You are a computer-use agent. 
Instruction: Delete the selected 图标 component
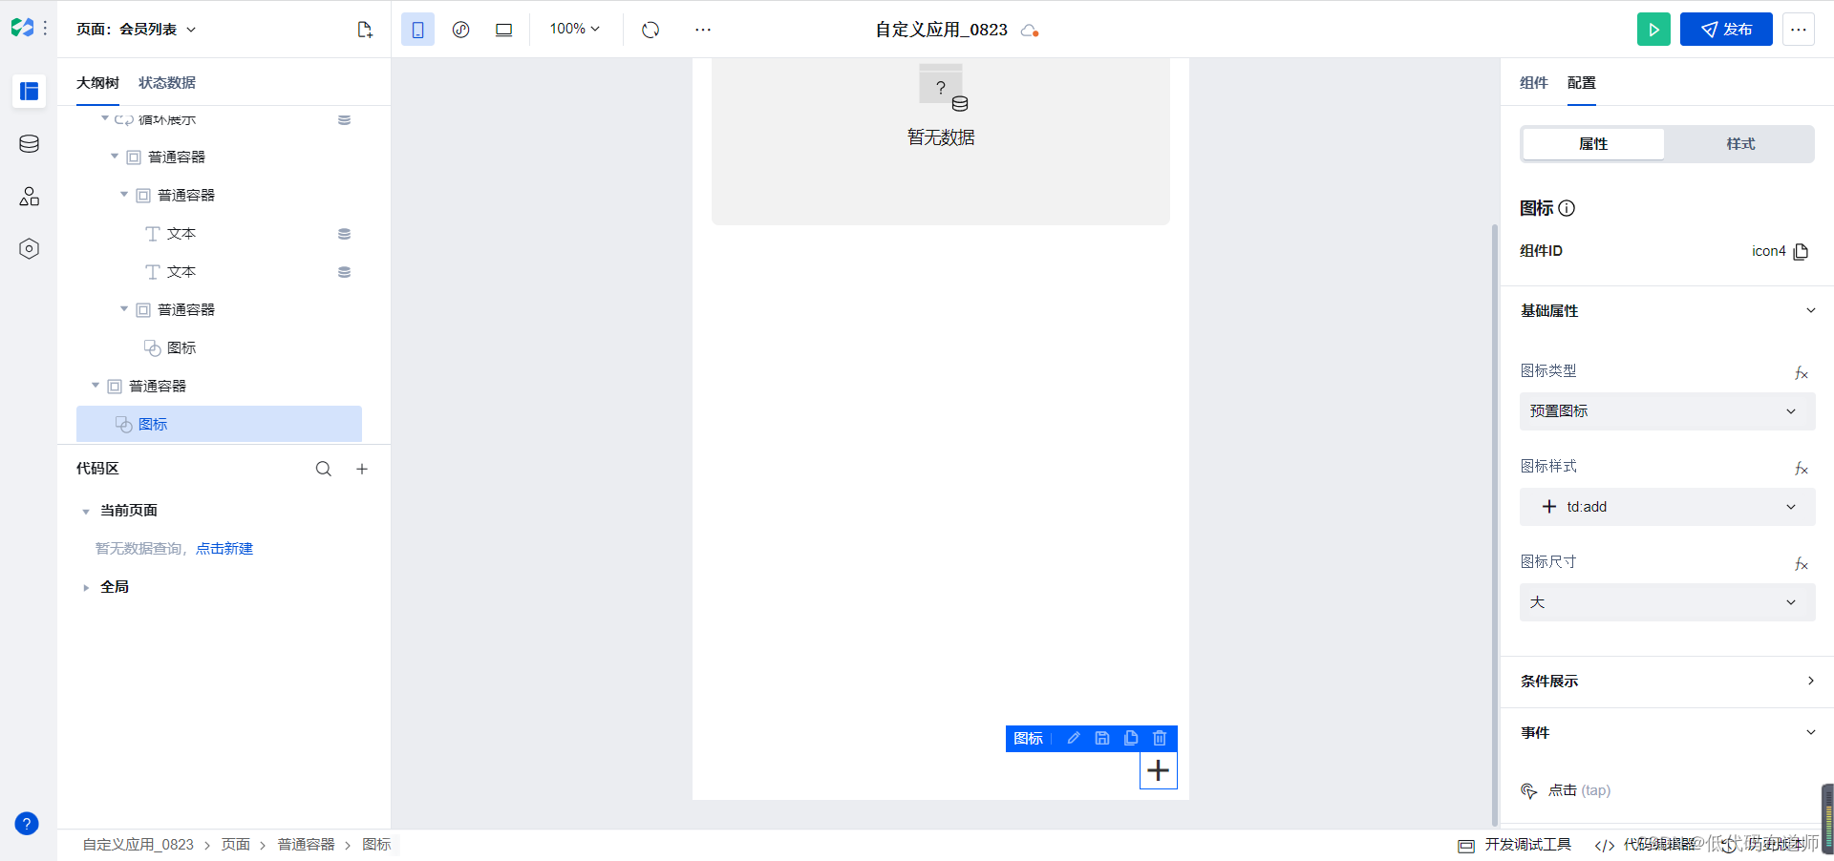tap(1160, 738)
